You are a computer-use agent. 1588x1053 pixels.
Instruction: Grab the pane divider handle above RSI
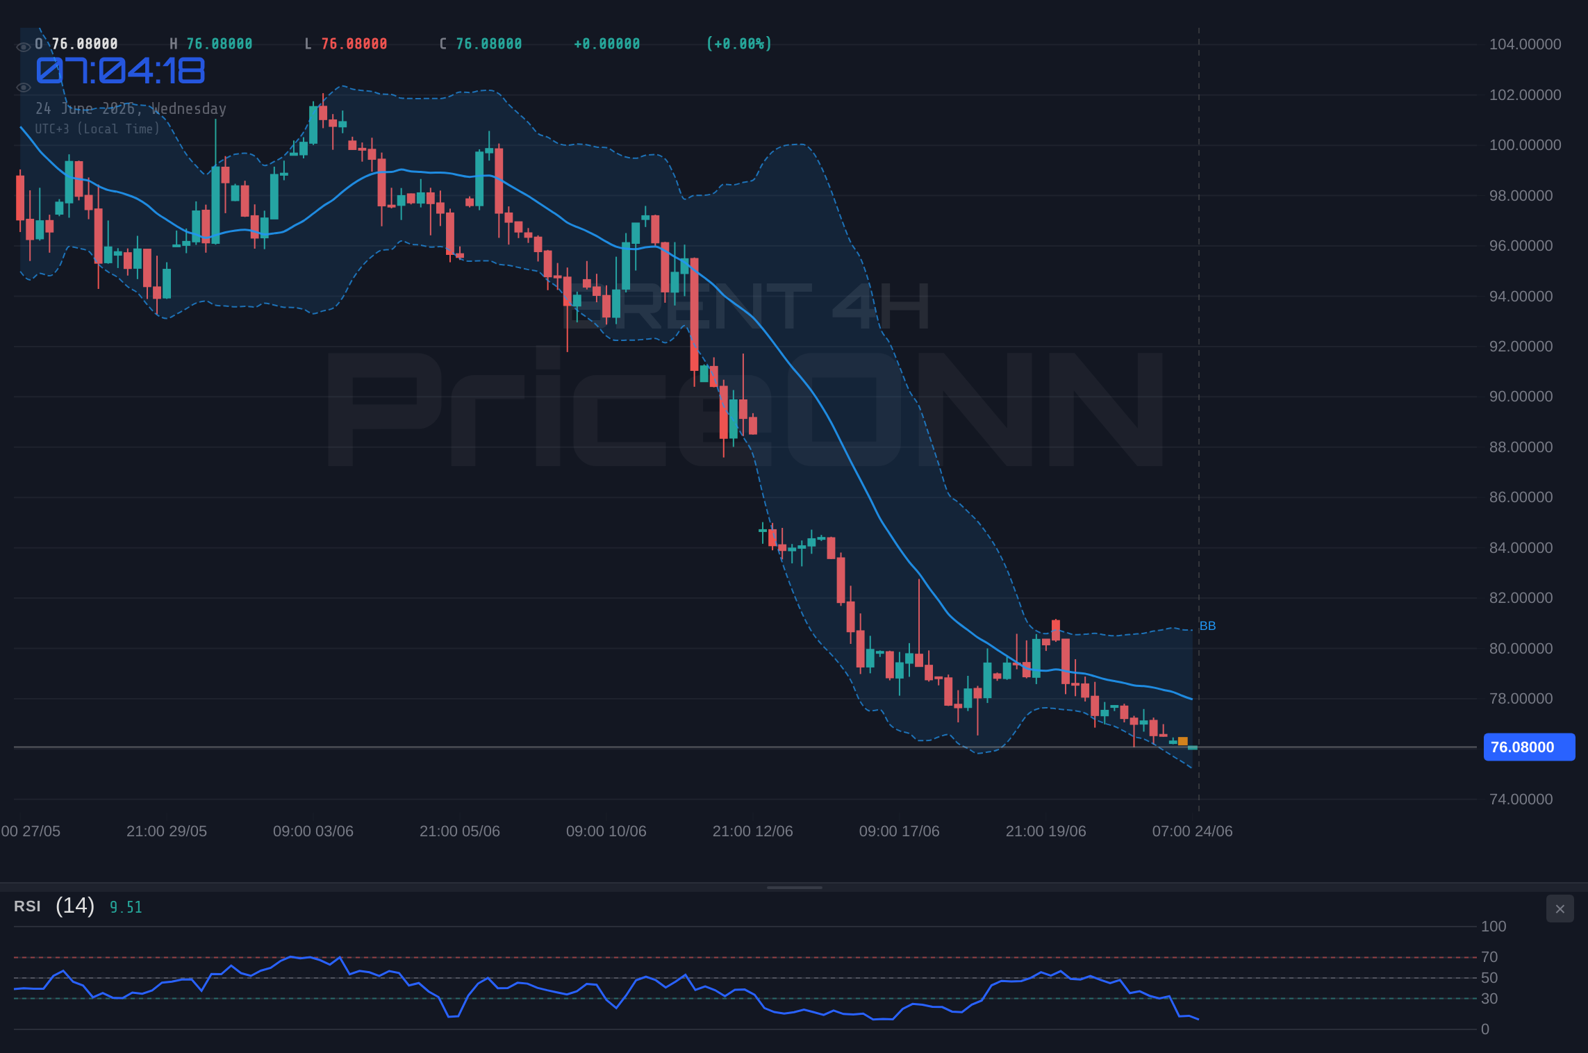pyautogui.click(x=794, y=887)
